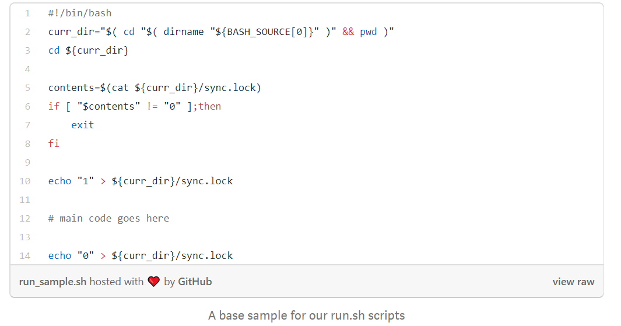The image size is (621, 326).
Task: Click the echo "1" sync.lock line
Action: [x=140, y=181]
